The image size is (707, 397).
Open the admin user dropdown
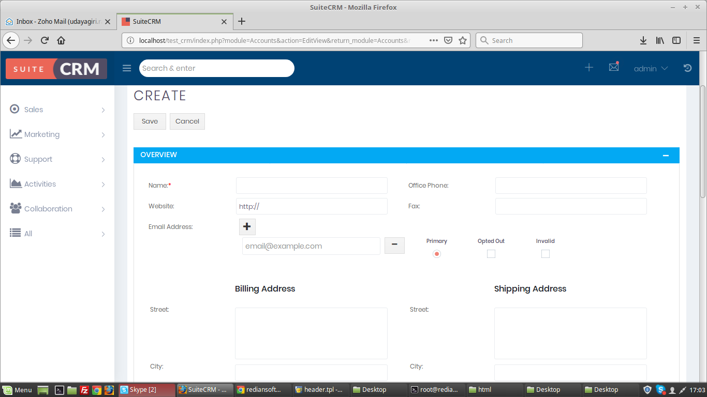pos(651,68)
